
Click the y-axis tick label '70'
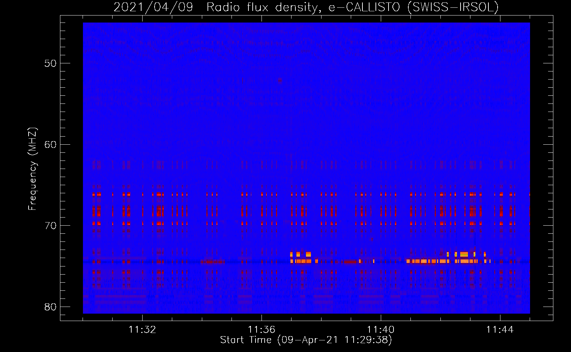pos(50,225)
